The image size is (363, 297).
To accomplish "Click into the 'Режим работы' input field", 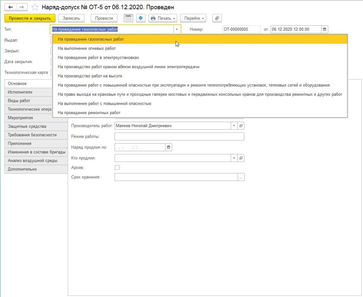I will point(179,137).
